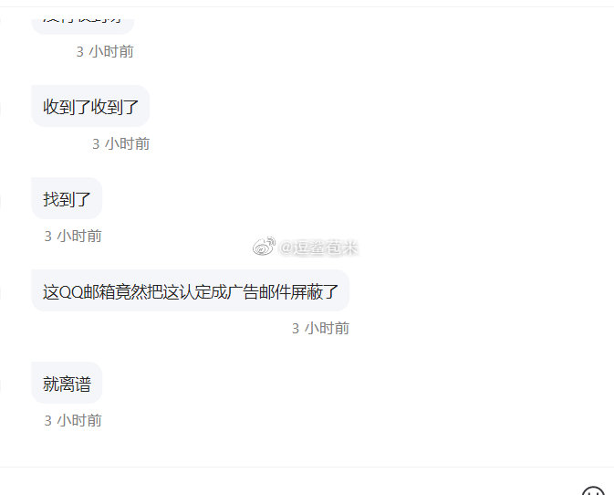The height and width of the screenshot is (495, 614).
Task: Select the 找到了 message bubble
Action: coord(67,198)
